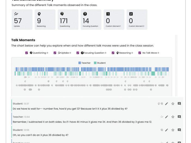Star the 13:55 student utterance
191x143 pixels.
point(173,130)
